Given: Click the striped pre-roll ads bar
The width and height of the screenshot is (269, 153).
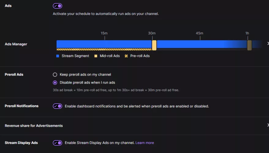Looking at the screenshot, I should pyautogui.click(x=104, y=49).
